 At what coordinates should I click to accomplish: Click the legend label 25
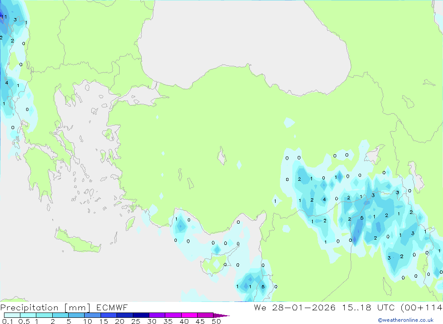[x=136, y=321]
